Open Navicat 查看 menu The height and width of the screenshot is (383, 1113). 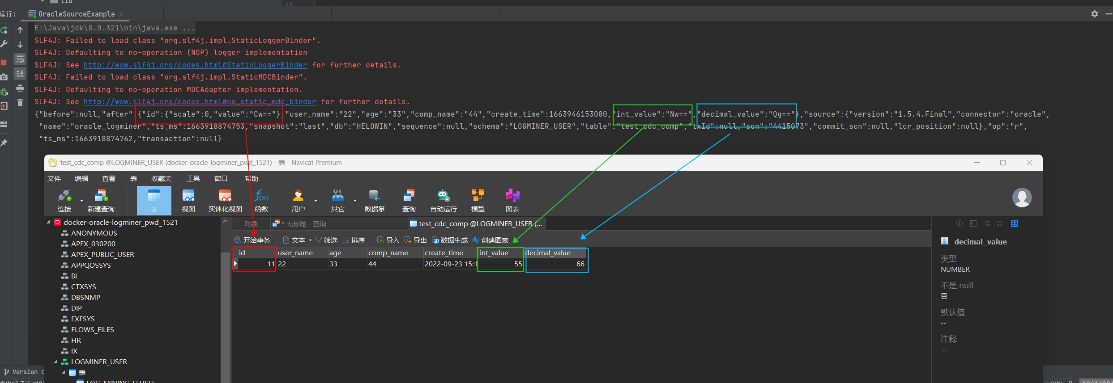(x=109, y=178)
